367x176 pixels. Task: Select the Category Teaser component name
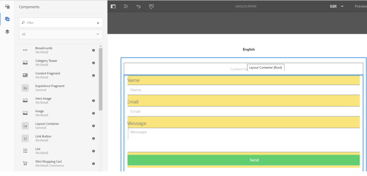46,61
